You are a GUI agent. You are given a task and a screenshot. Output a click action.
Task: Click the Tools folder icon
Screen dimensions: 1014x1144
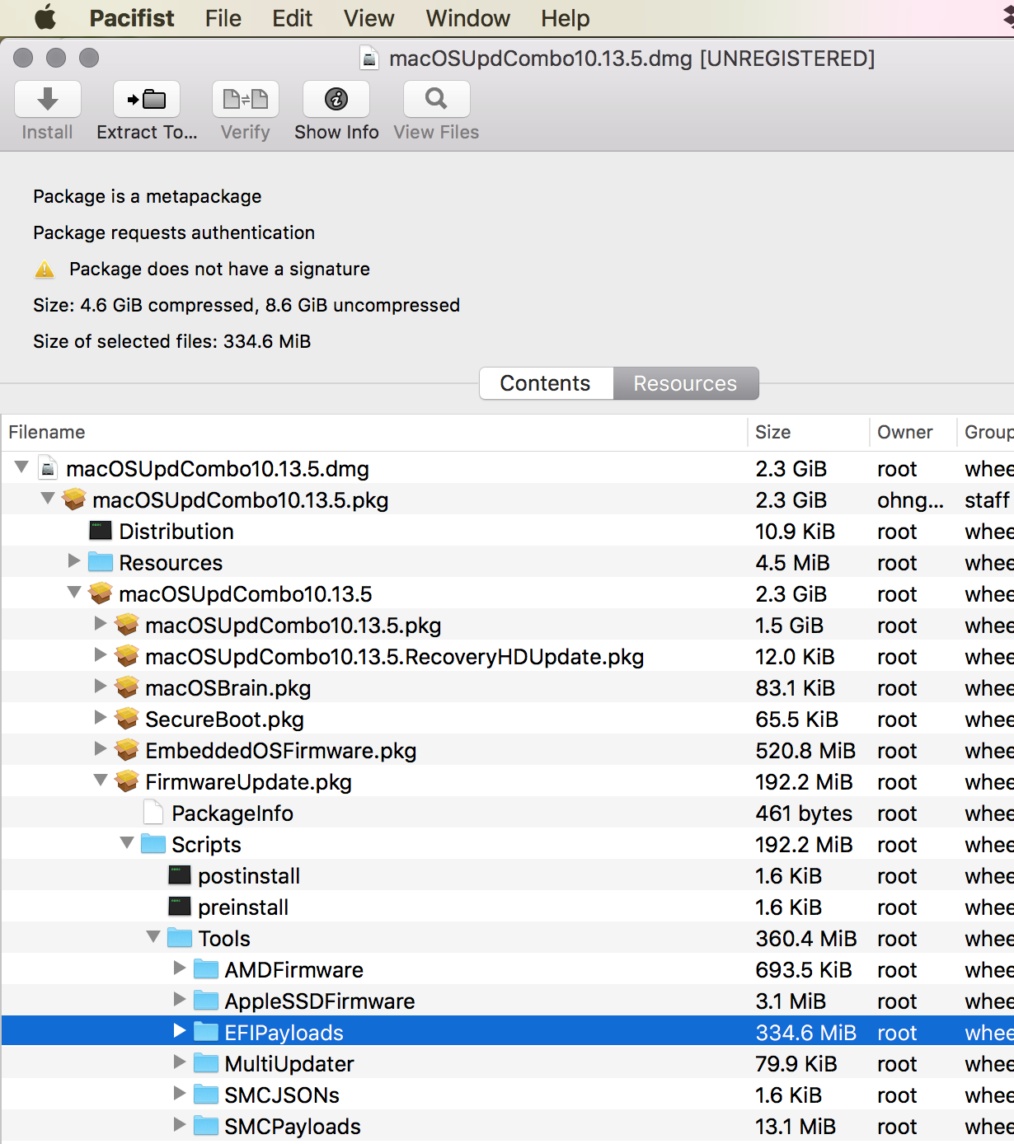pos(180,938)
